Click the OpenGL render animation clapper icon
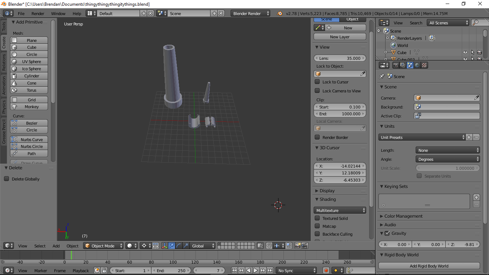The image size is (489, 275). (305, 246)
